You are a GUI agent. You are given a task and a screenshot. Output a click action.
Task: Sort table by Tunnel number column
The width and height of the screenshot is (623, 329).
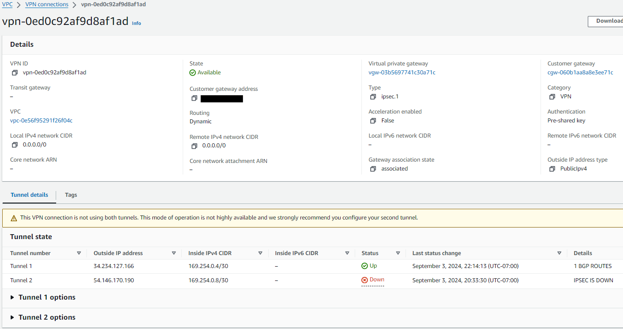coord(79,253)
